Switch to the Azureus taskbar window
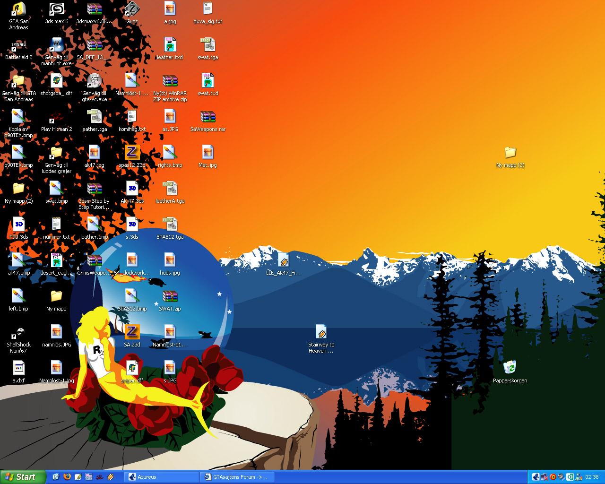This screenshot has width=605, height=484. pos(162,477)
